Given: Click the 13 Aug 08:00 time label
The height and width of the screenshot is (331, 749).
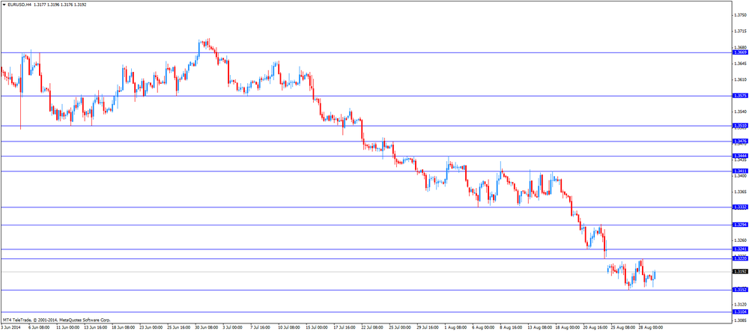Looking at the screenshot, I should tap(540, 328).
